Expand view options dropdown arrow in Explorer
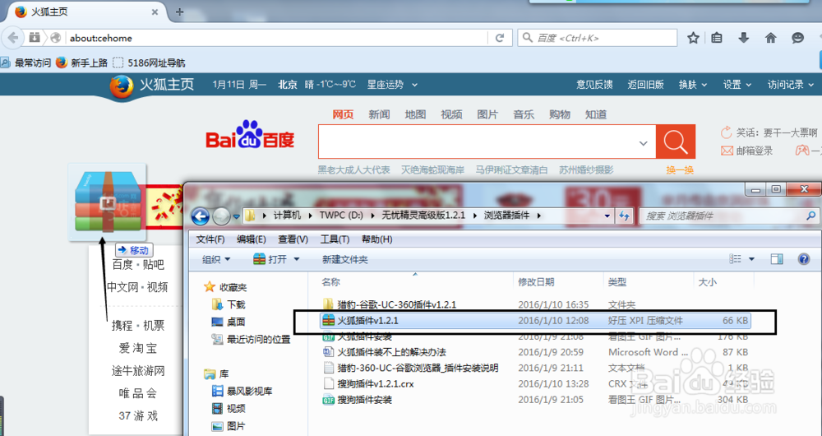 [x=751, y=259]
